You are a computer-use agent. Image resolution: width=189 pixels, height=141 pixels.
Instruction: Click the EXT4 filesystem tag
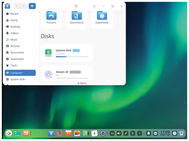point(76,50)
